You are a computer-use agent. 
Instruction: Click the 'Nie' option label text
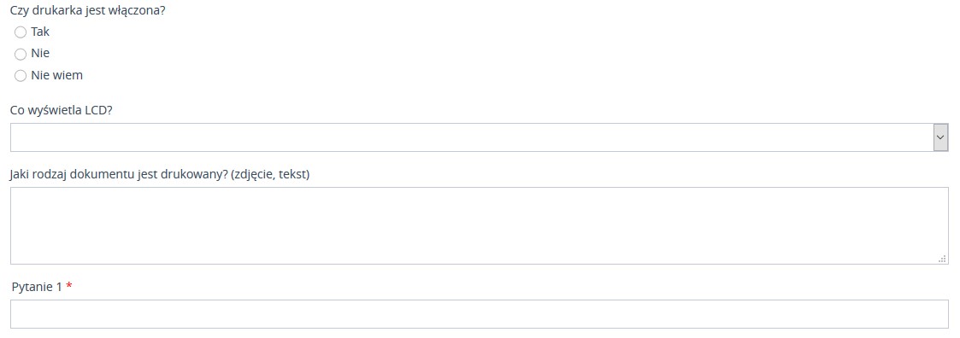coord(40,53)
